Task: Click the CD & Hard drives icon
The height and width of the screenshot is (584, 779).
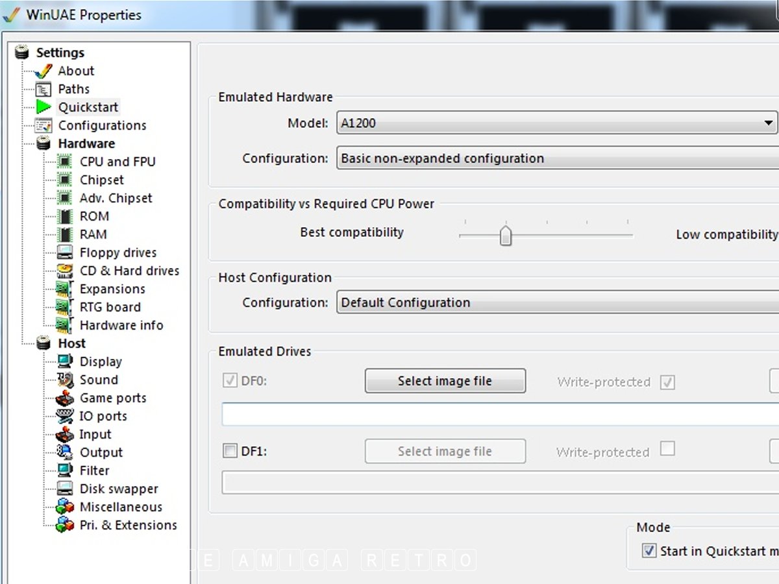Action: pyautogui.click(x=65, y=271)
